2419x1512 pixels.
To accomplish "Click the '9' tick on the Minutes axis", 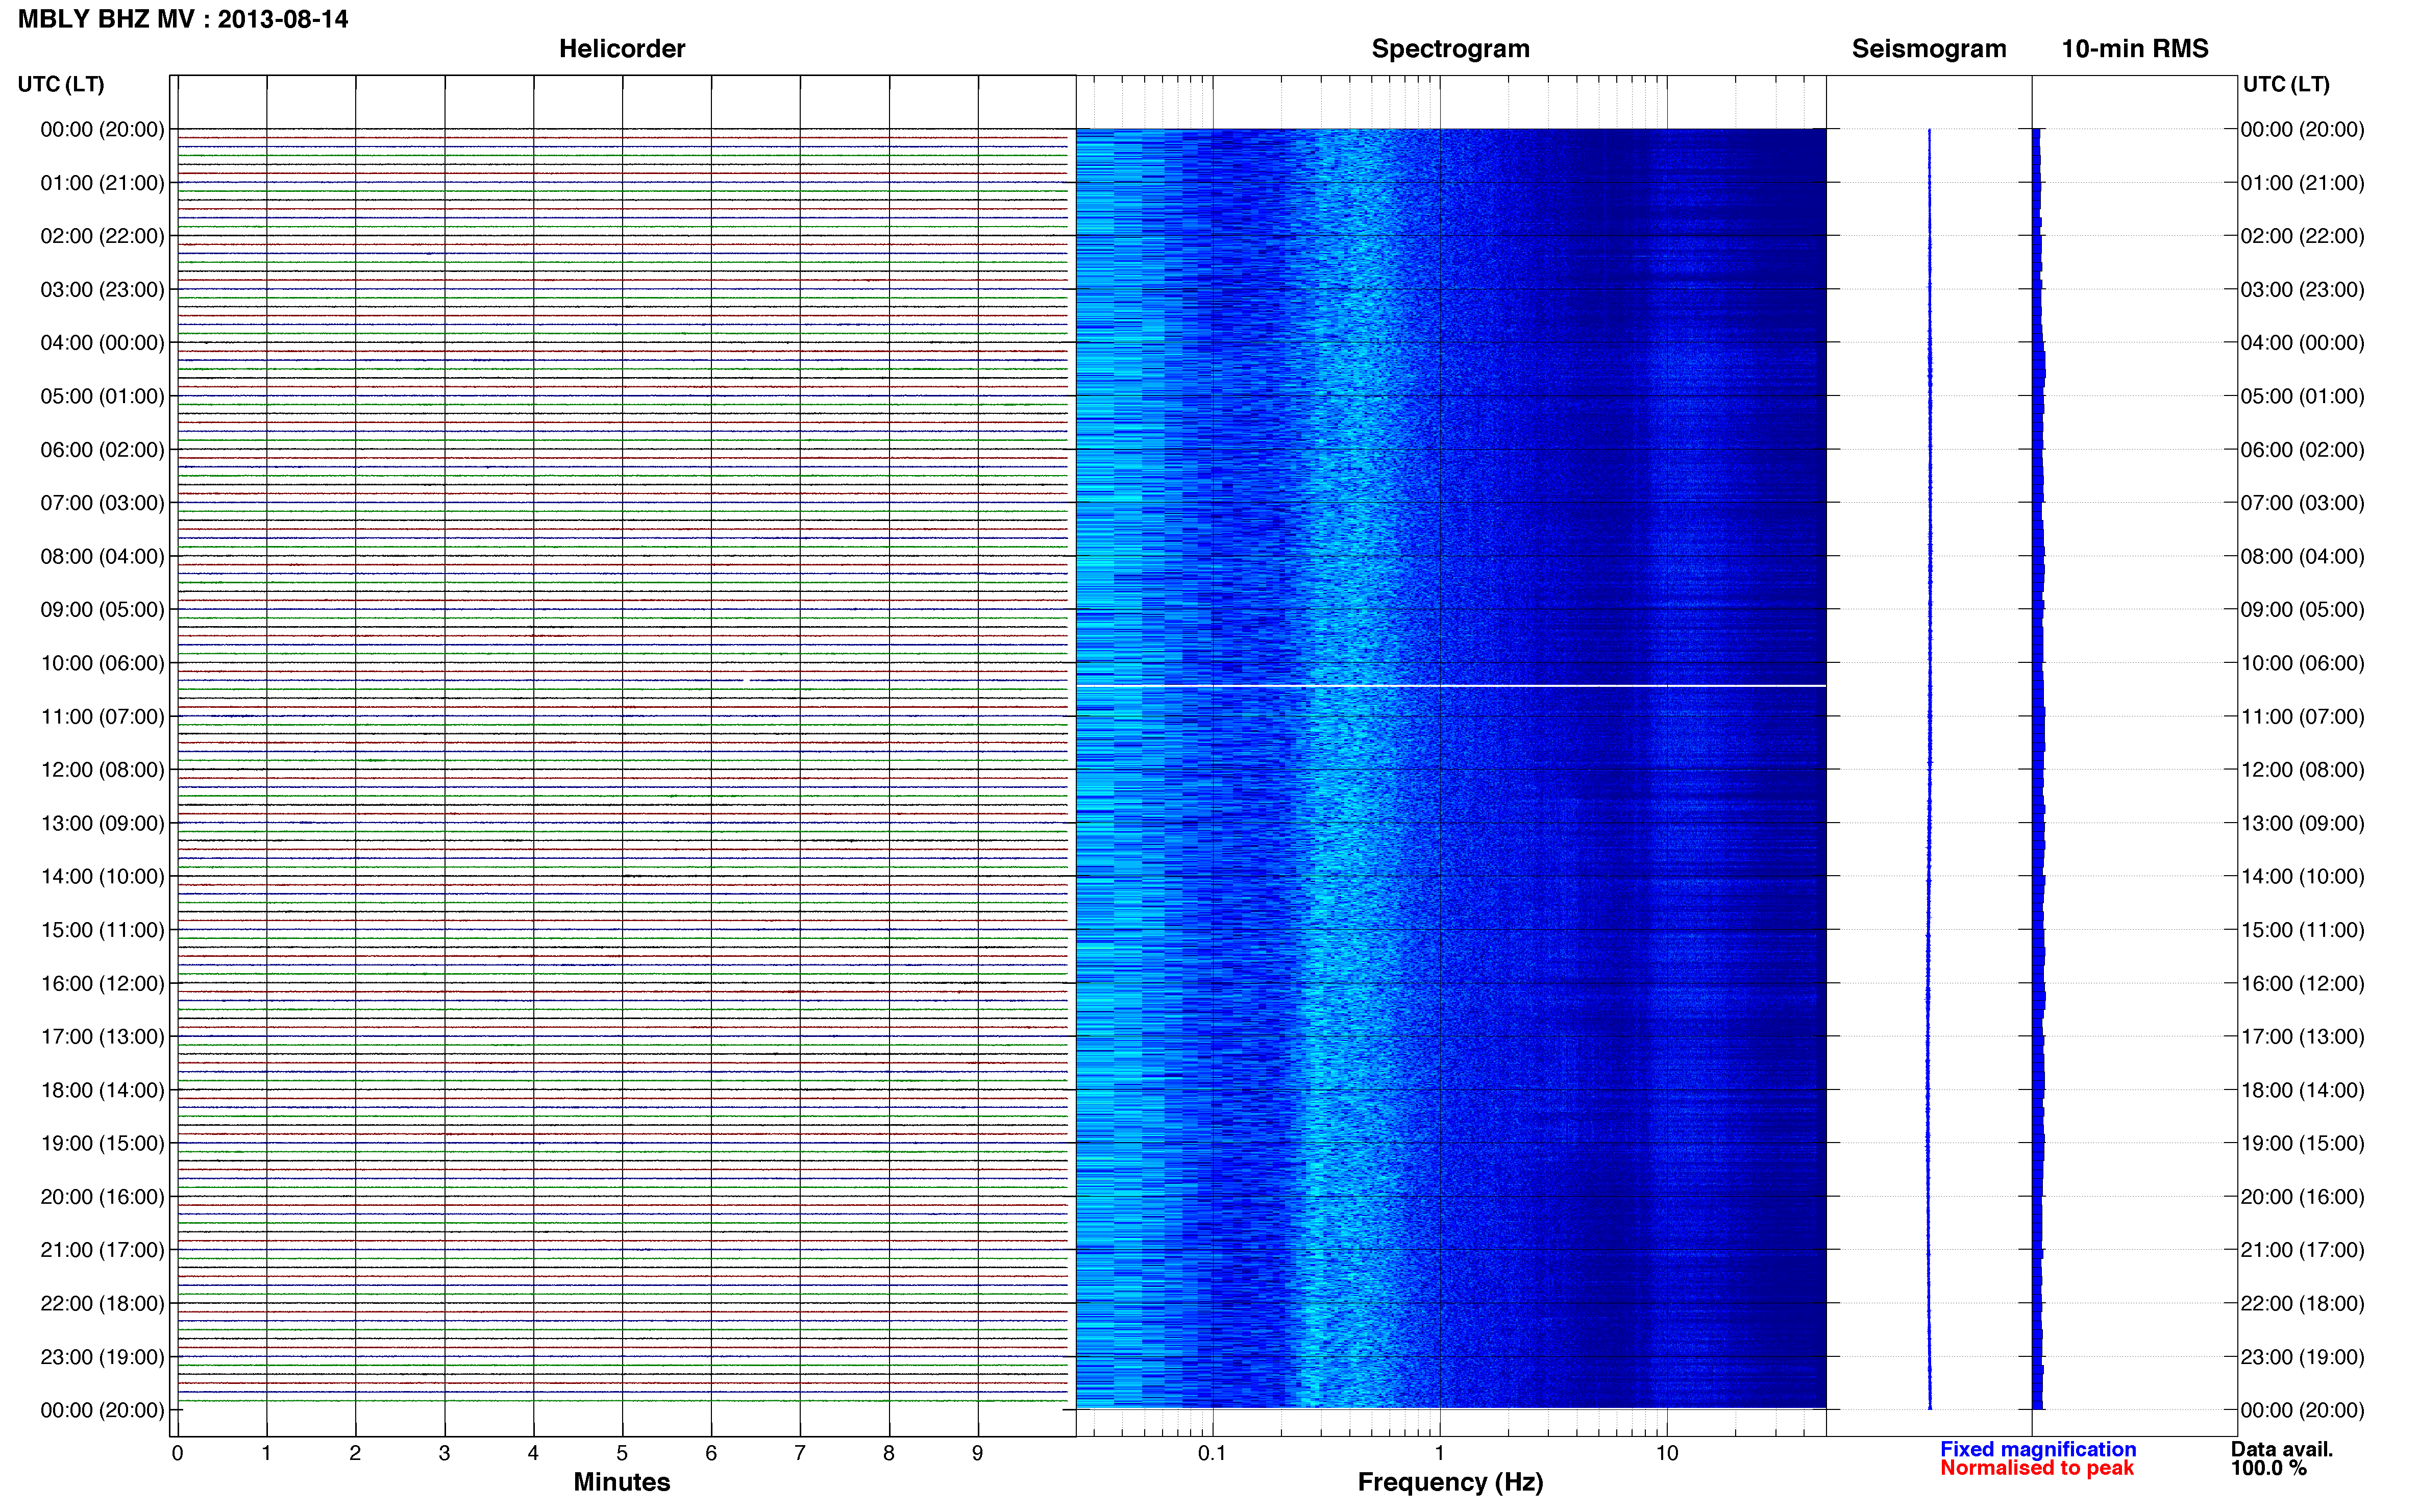I will (978, 1453).
